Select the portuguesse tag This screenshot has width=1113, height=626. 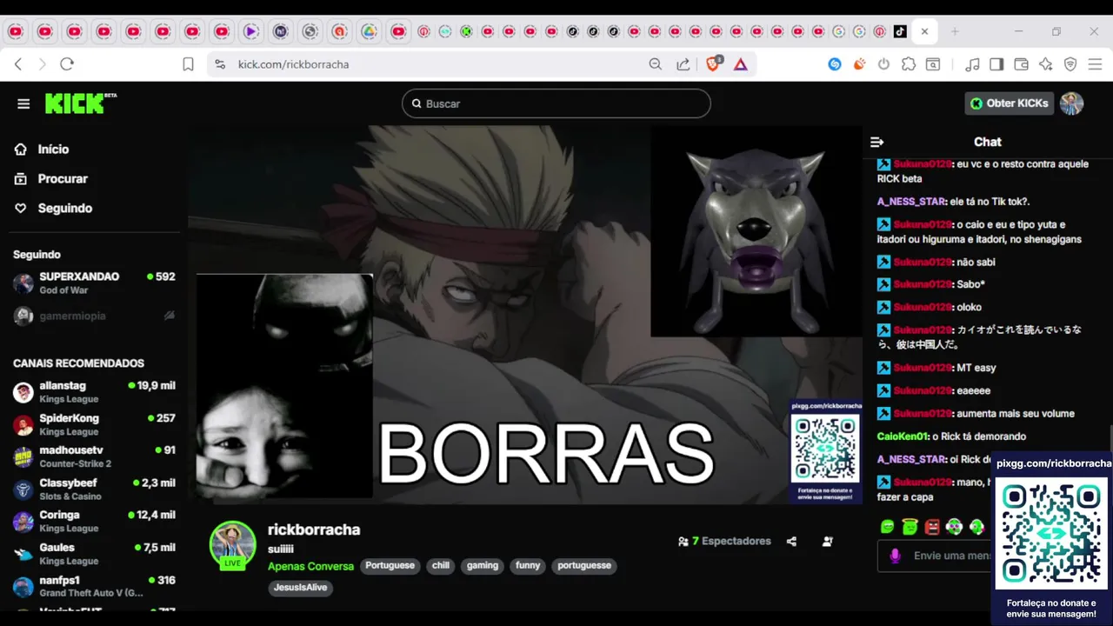point(584,565)
